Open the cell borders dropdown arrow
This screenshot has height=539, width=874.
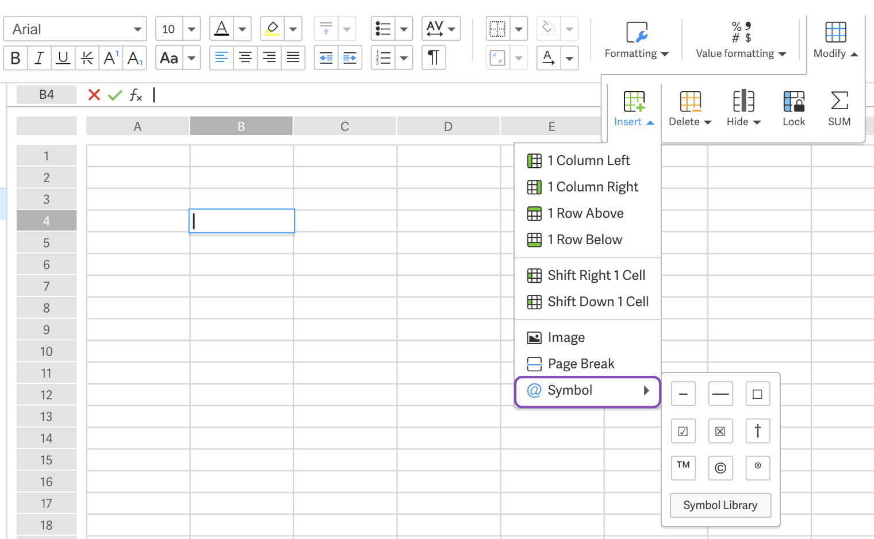[519, 29]
